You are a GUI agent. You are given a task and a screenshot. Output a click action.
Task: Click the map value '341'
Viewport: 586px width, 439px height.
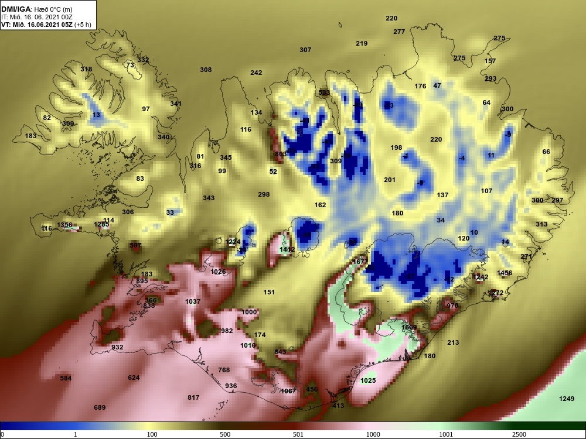176,104
